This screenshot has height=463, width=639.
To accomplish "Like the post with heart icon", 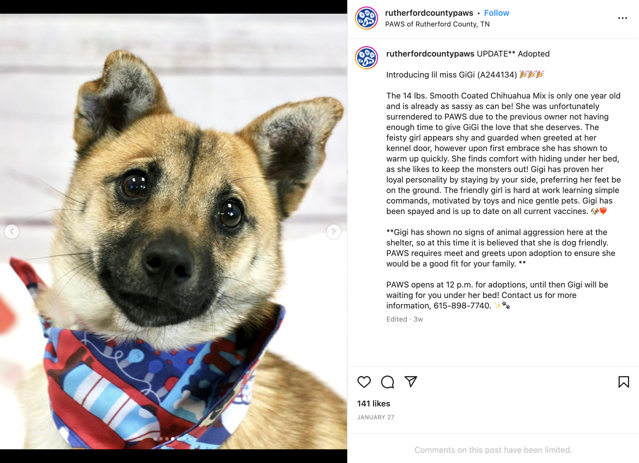I will click(x=364, y=382).
